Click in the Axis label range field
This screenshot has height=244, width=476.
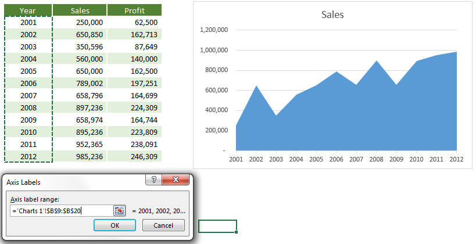[x=62, y=211]
